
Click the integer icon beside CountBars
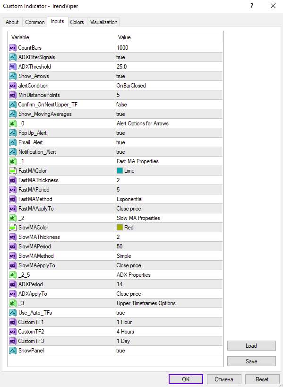click(x=13, y=48)
